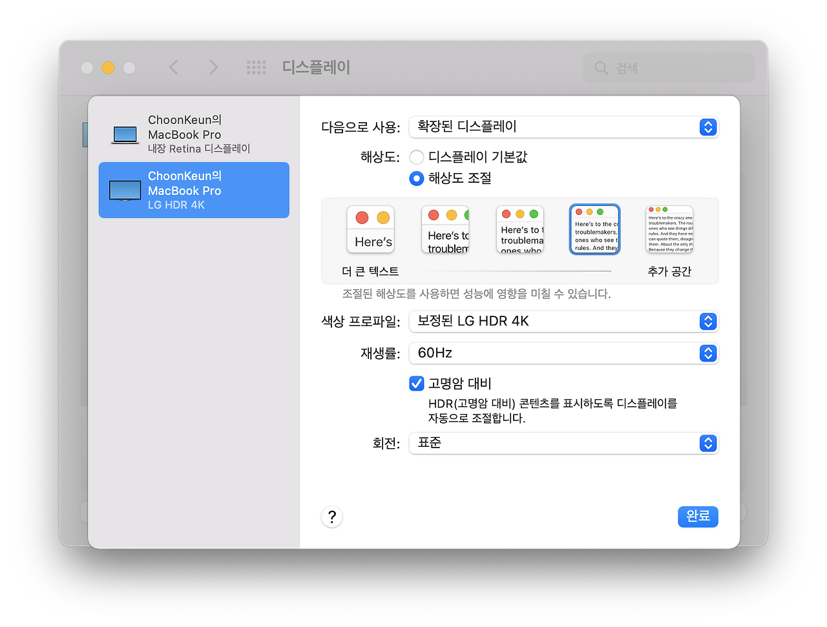Select the 추가 공간 resolution option
This screenshot has width=827, height=627.
click(669, 229)
